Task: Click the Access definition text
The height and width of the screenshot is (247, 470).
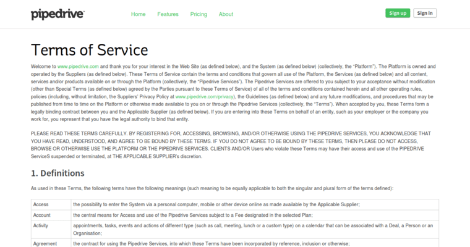Action: (216, 204)
